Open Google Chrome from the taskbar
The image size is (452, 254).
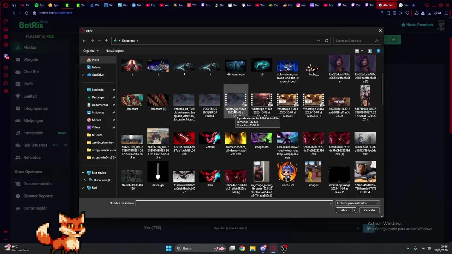pos(242,248)
